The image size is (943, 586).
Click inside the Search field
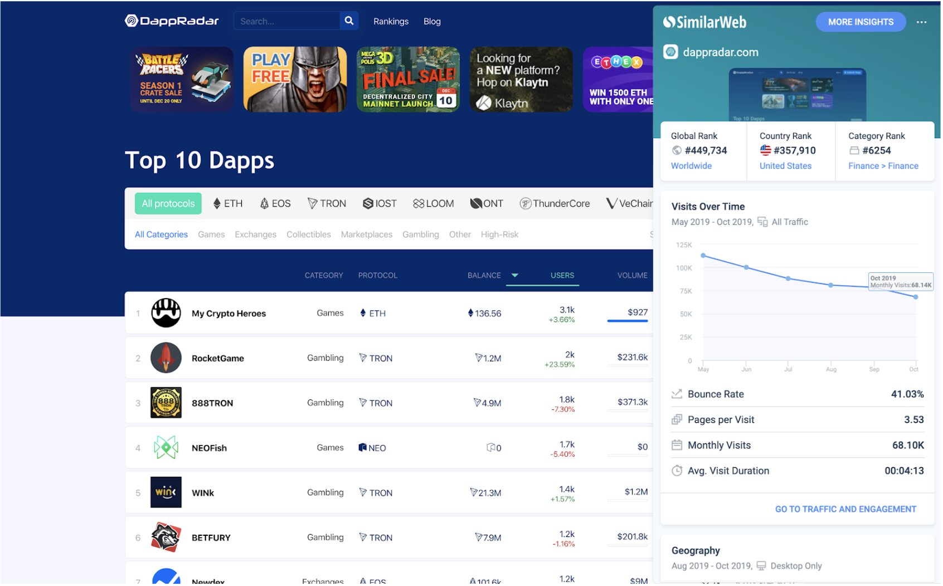287,21
